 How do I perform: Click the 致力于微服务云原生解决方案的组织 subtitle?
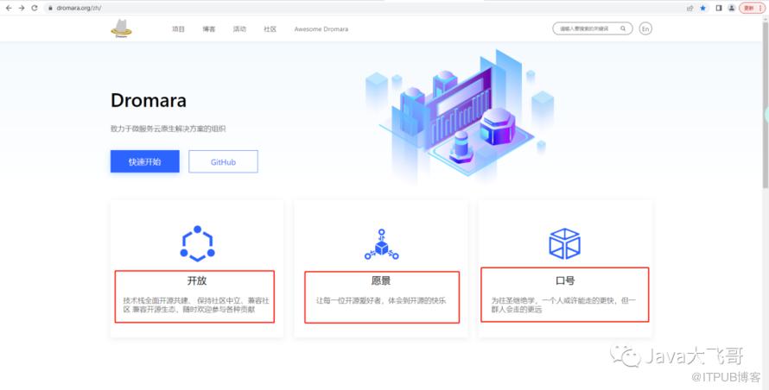pyautogui.click(x=168, y=129)
